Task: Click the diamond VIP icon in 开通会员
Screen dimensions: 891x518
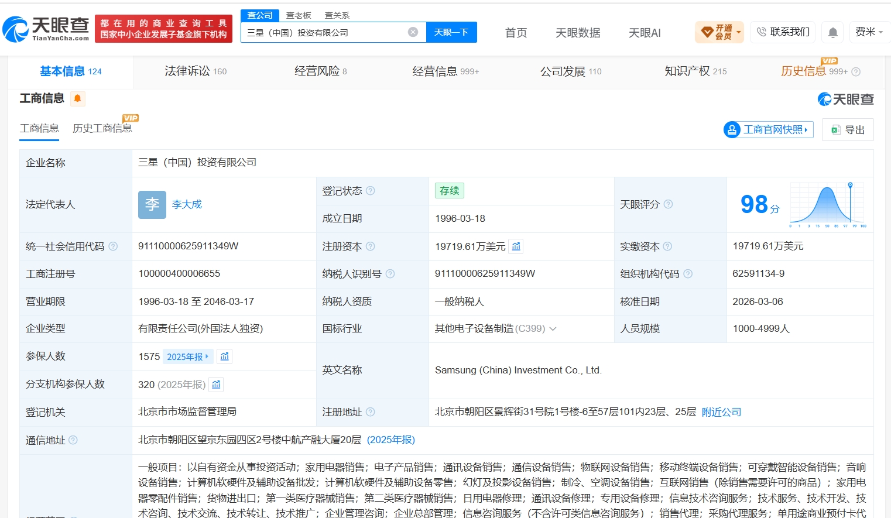Action: pyautogui.click(x=707, y=32)
